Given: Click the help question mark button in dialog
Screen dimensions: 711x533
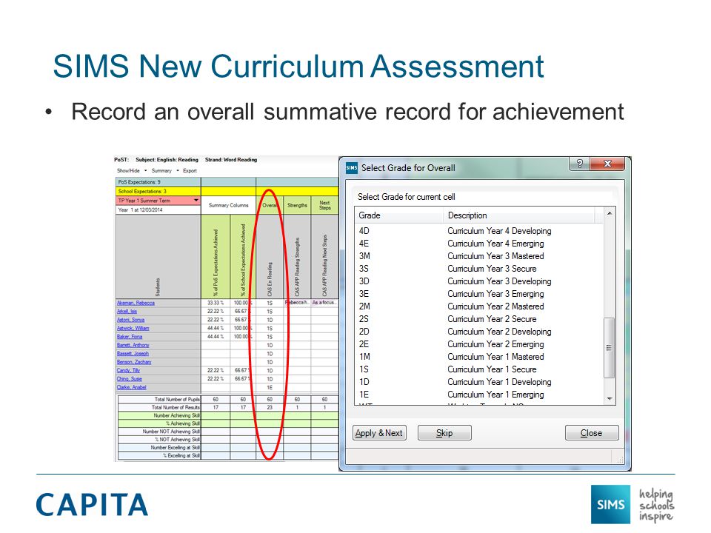Looking at the screenshot, I should 579,164.
